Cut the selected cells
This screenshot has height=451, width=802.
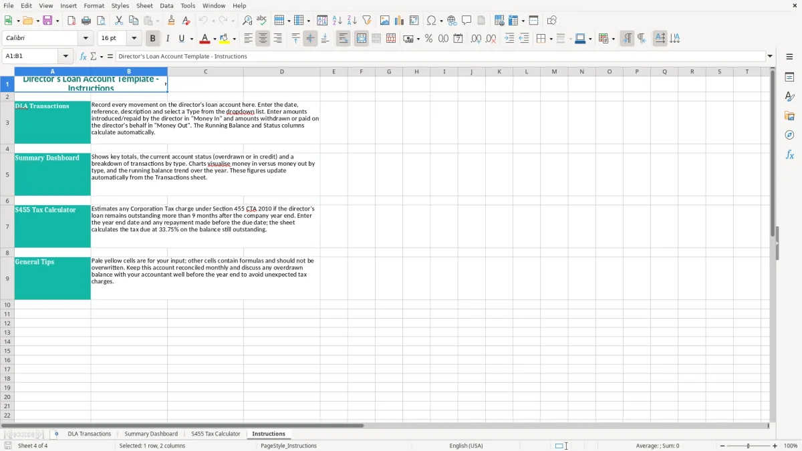pos(119,21)
